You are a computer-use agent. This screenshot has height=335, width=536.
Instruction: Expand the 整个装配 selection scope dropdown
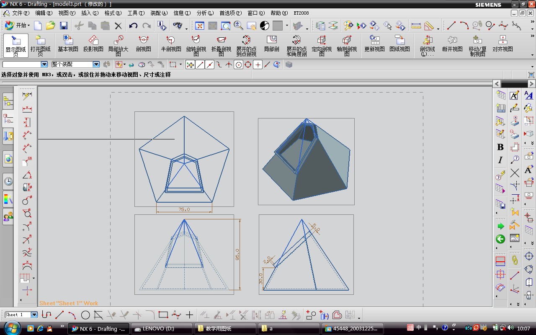point(96,64)
